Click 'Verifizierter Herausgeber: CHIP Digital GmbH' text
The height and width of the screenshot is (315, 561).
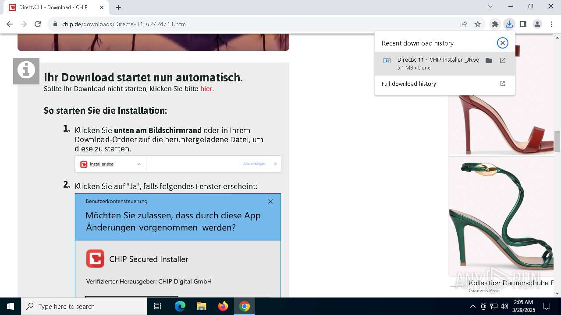coord(149,281)
